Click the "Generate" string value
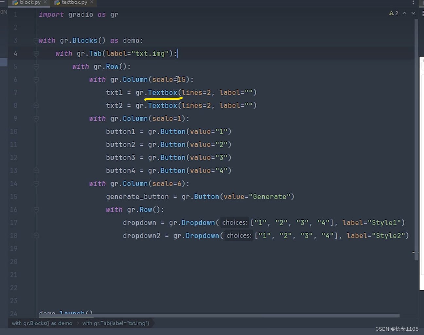This screenshot has width=424, height=335. pyautogui.click(x=270, y=197)
